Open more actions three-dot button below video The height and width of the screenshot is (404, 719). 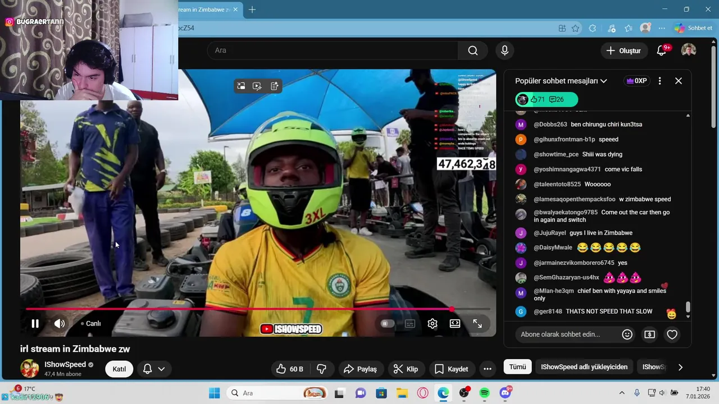(x=488, y=369)
